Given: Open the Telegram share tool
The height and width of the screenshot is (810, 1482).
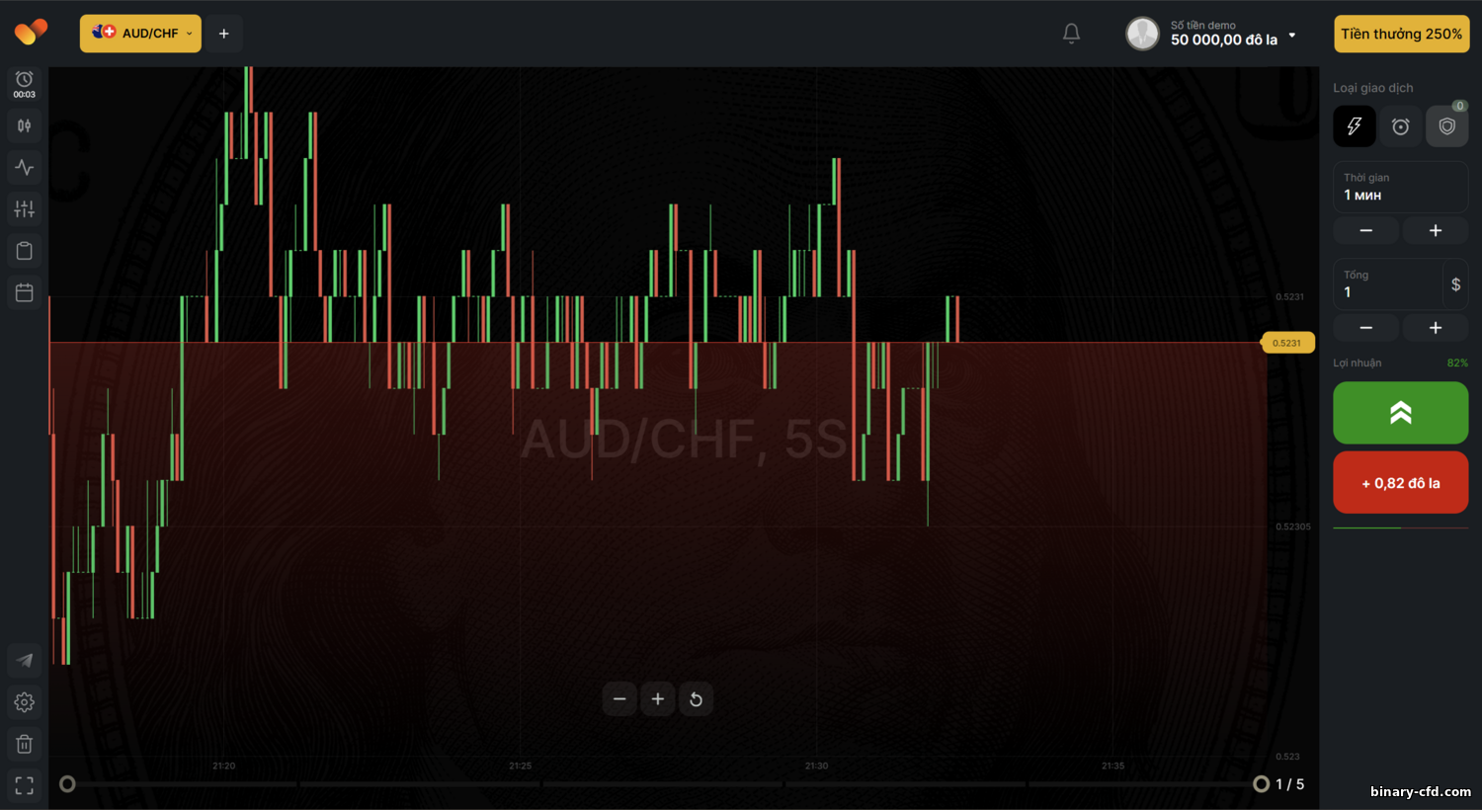Looking at the screenshot, I should coord(24,660).
